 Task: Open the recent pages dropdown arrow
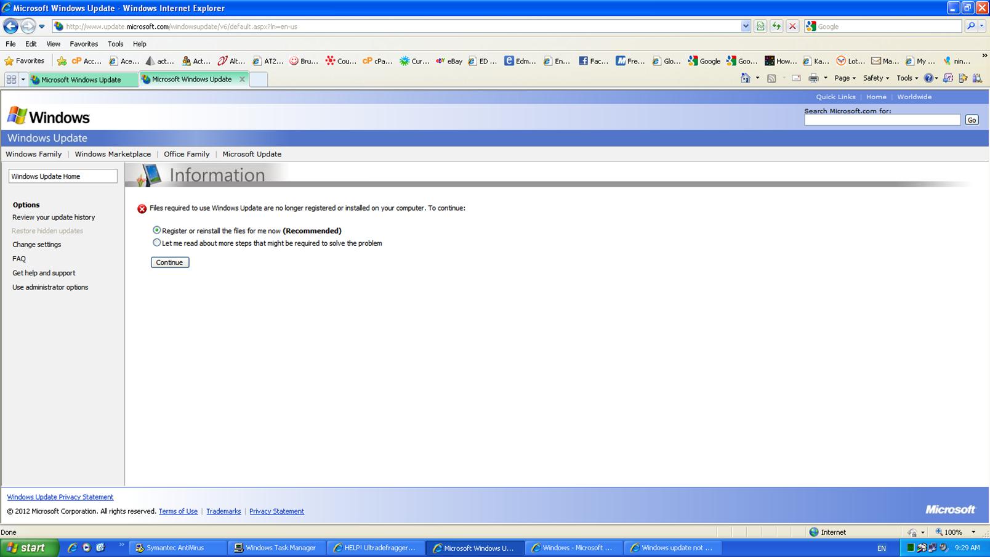click(x=42, y=26)
